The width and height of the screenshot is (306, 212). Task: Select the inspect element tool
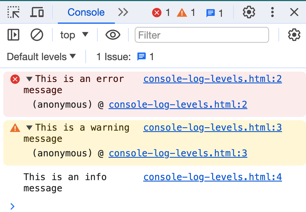[13, 12]
